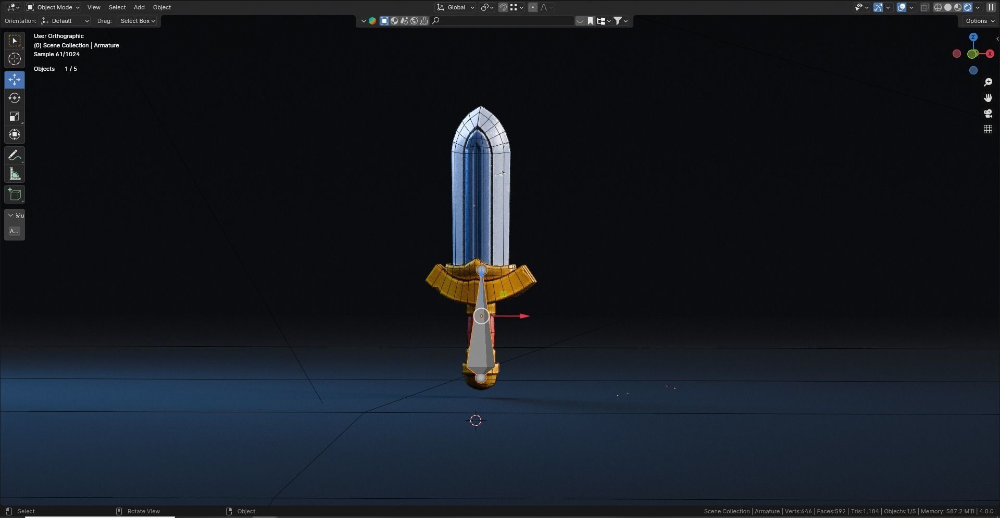Click 'Memory: 587.2 MiB' in status bar
Viewport: 1000px width, 518px height.
946,511
